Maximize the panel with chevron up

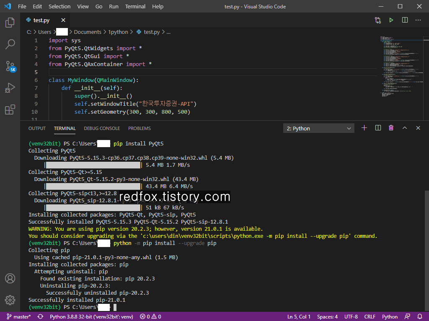click(405, 128)
